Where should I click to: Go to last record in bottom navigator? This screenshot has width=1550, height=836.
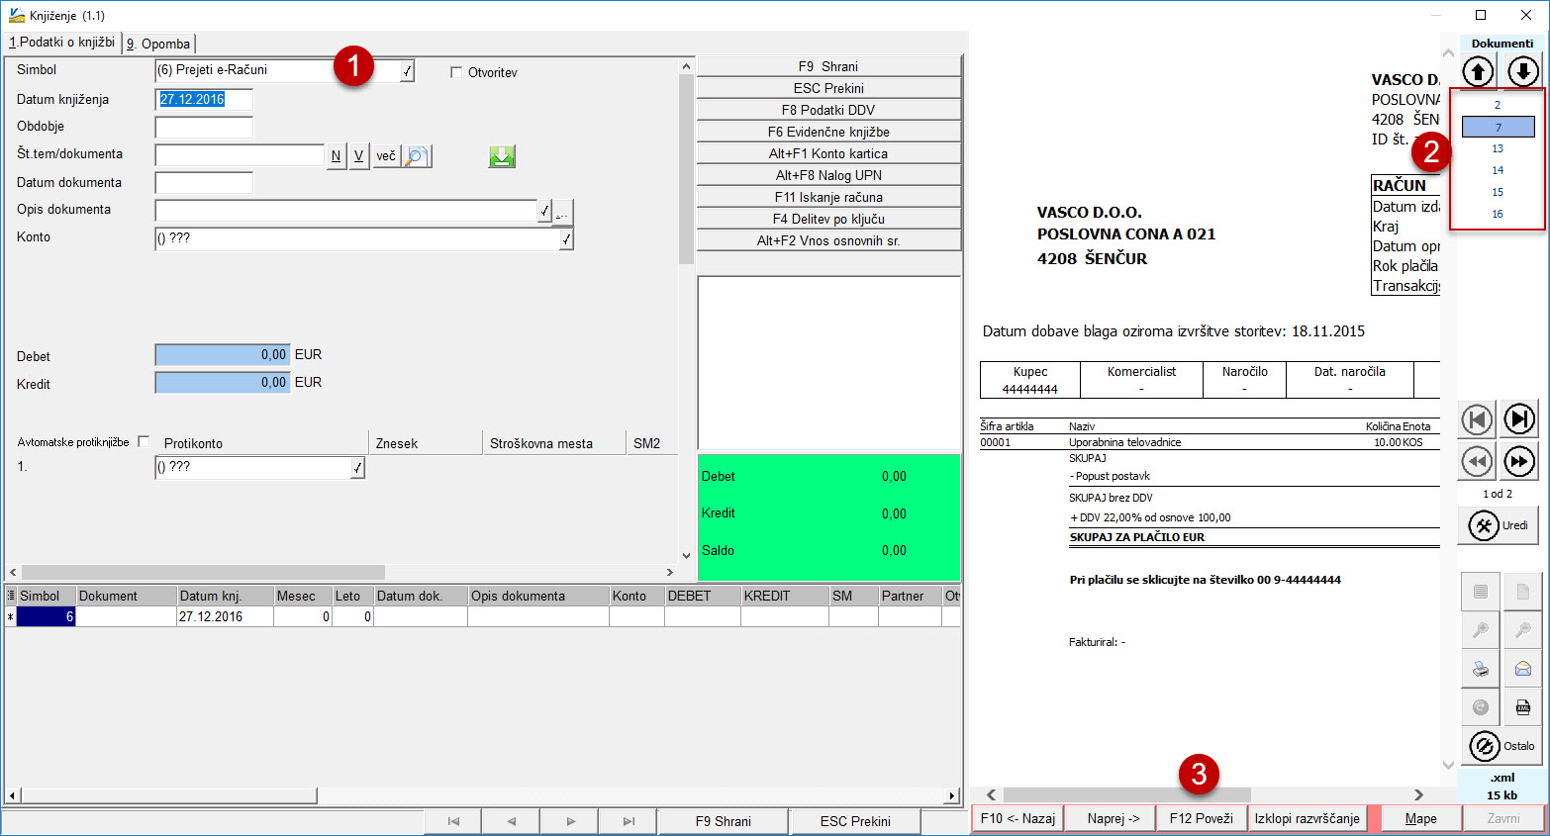629,821
